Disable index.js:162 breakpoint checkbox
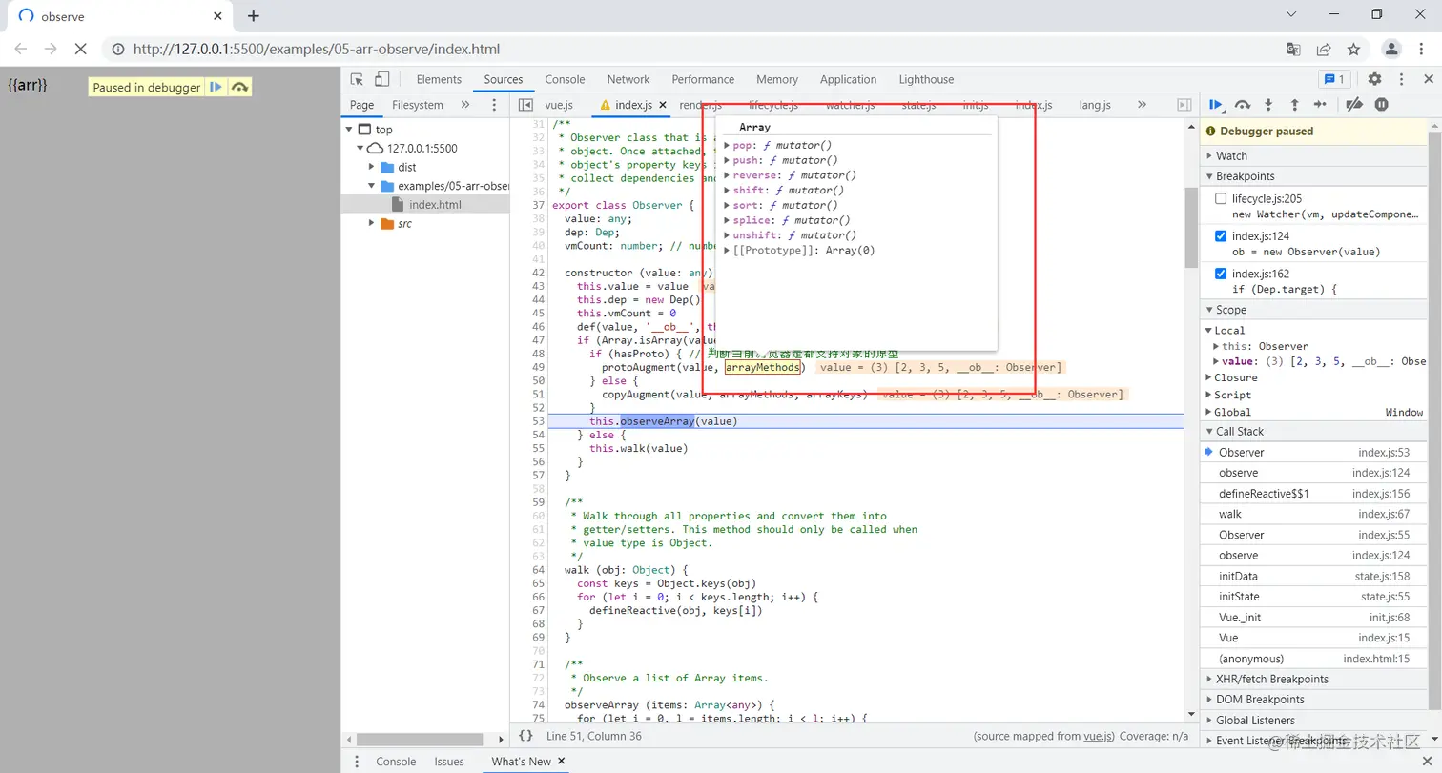1442x773 pixels. point(1221,274)
